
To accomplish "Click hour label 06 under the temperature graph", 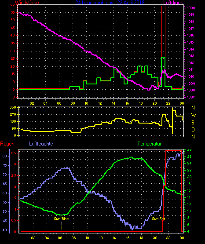I will click(60, 238).
